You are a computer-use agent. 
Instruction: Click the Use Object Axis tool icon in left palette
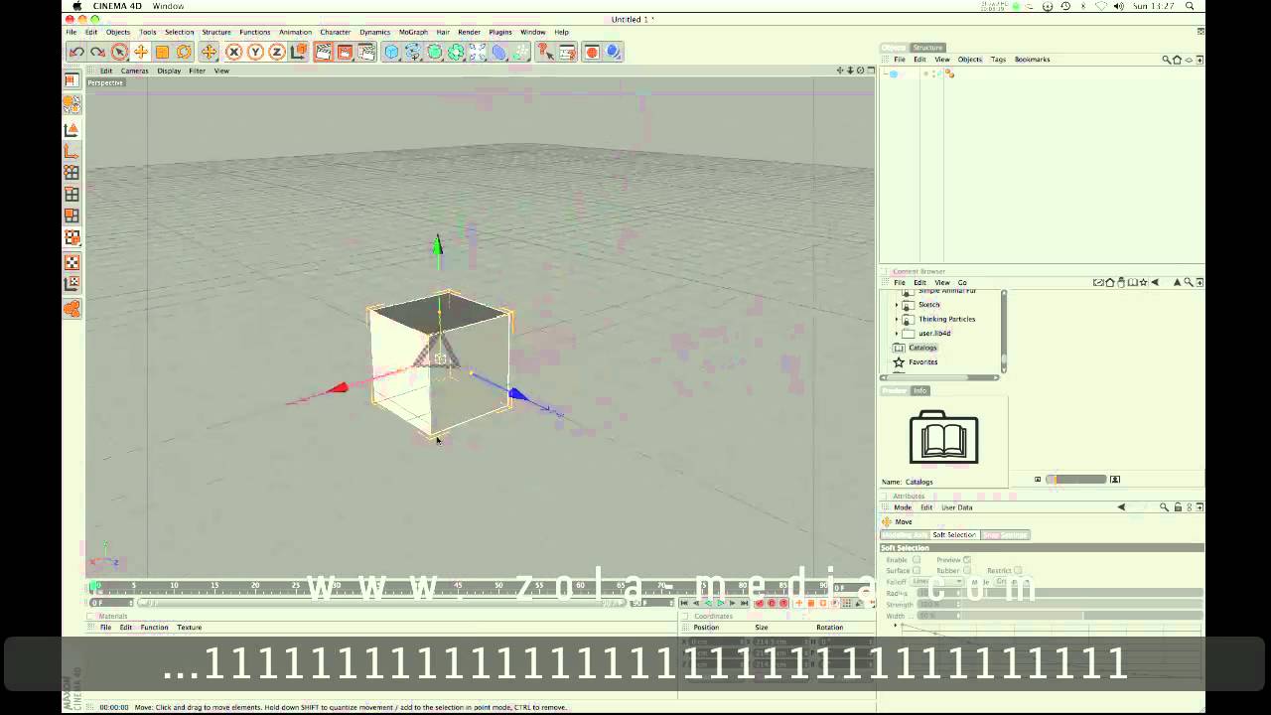71,151
